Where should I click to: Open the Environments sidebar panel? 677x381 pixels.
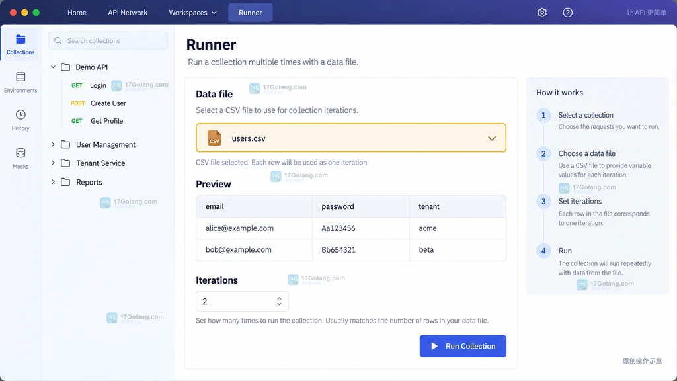(x=20, y=83)
